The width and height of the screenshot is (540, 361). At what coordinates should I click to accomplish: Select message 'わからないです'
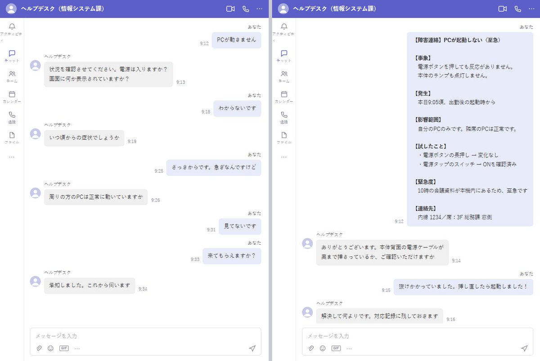click(237, 108)
